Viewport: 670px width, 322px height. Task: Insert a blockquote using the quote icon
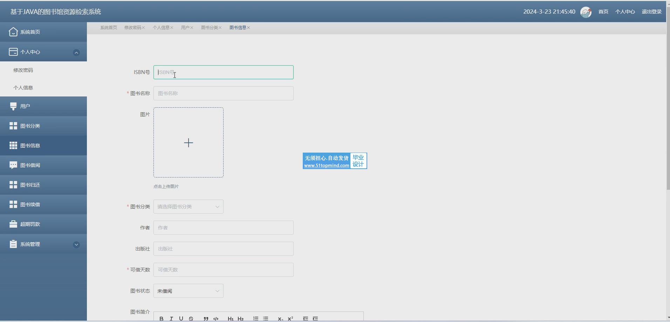click(x=206, y=318)
